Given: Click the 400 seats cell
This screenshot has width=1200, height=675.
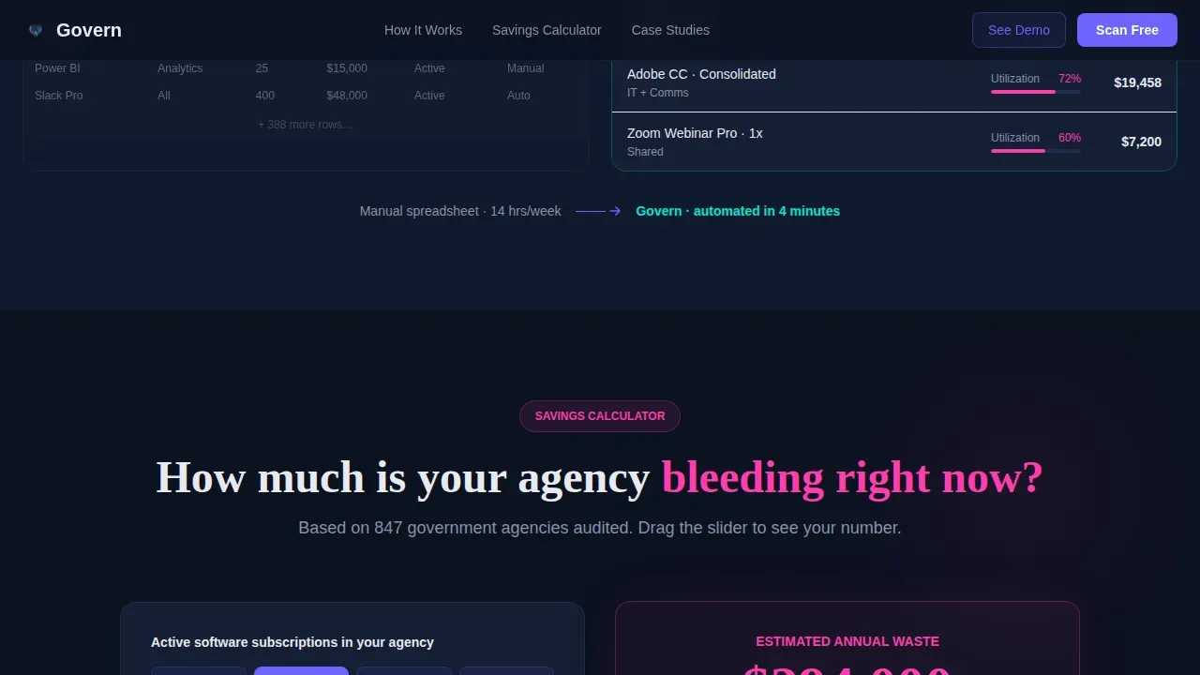Looking at the screenshot, I should click(265, 96).
